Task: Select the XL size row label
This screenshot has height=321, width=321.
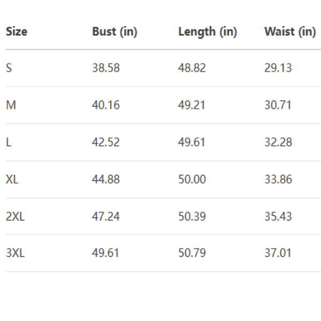Action: pyautogui.click(x=12, y=179)
